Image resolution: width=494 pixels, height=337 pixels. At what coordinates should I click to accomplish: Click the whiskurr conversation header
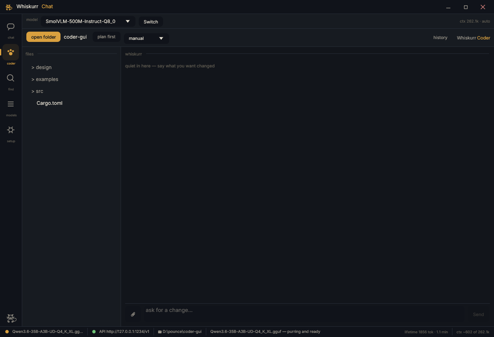point(133,54)
